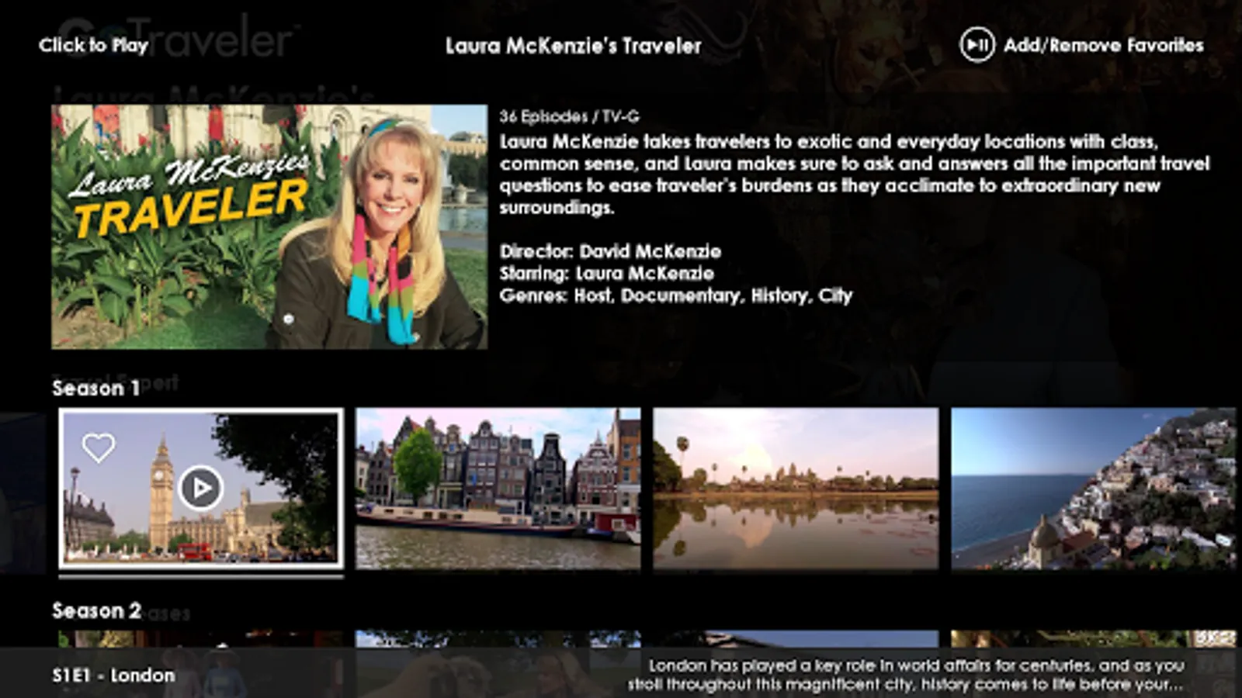Click the 'Laura McKenzie's Traveler' page title
This screenshot has height=698, width=1242.
(574, 46)
